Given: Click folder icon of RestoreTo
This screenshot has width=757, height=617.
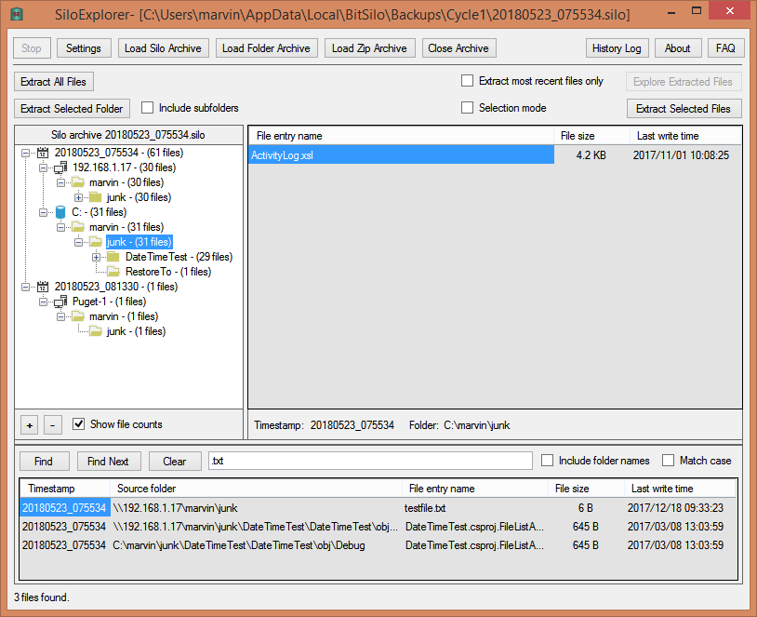Looking at the screenshot, I should (113, 272).
